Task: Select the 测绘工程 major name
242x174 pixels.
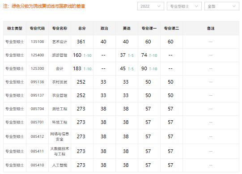Action: pos(59,109)
